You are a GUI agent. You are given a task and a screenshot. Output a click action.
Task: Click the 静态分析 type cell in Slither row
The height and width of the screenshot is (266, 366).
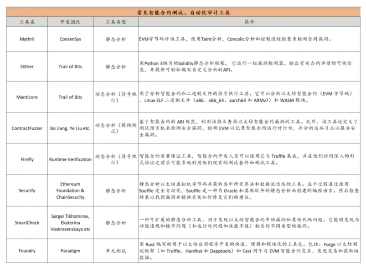116,67
